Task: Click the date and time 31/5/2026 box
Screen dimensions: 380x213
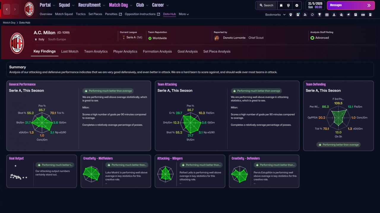Action: coord(315,5)
